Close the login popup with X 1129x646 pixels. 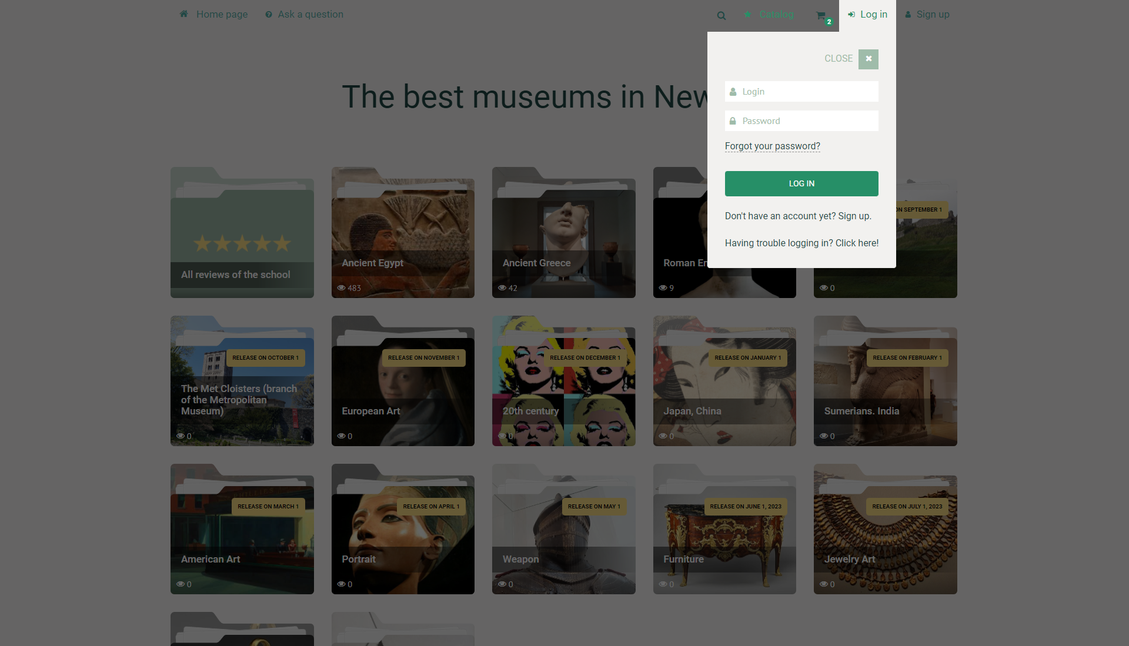point(869,59)
